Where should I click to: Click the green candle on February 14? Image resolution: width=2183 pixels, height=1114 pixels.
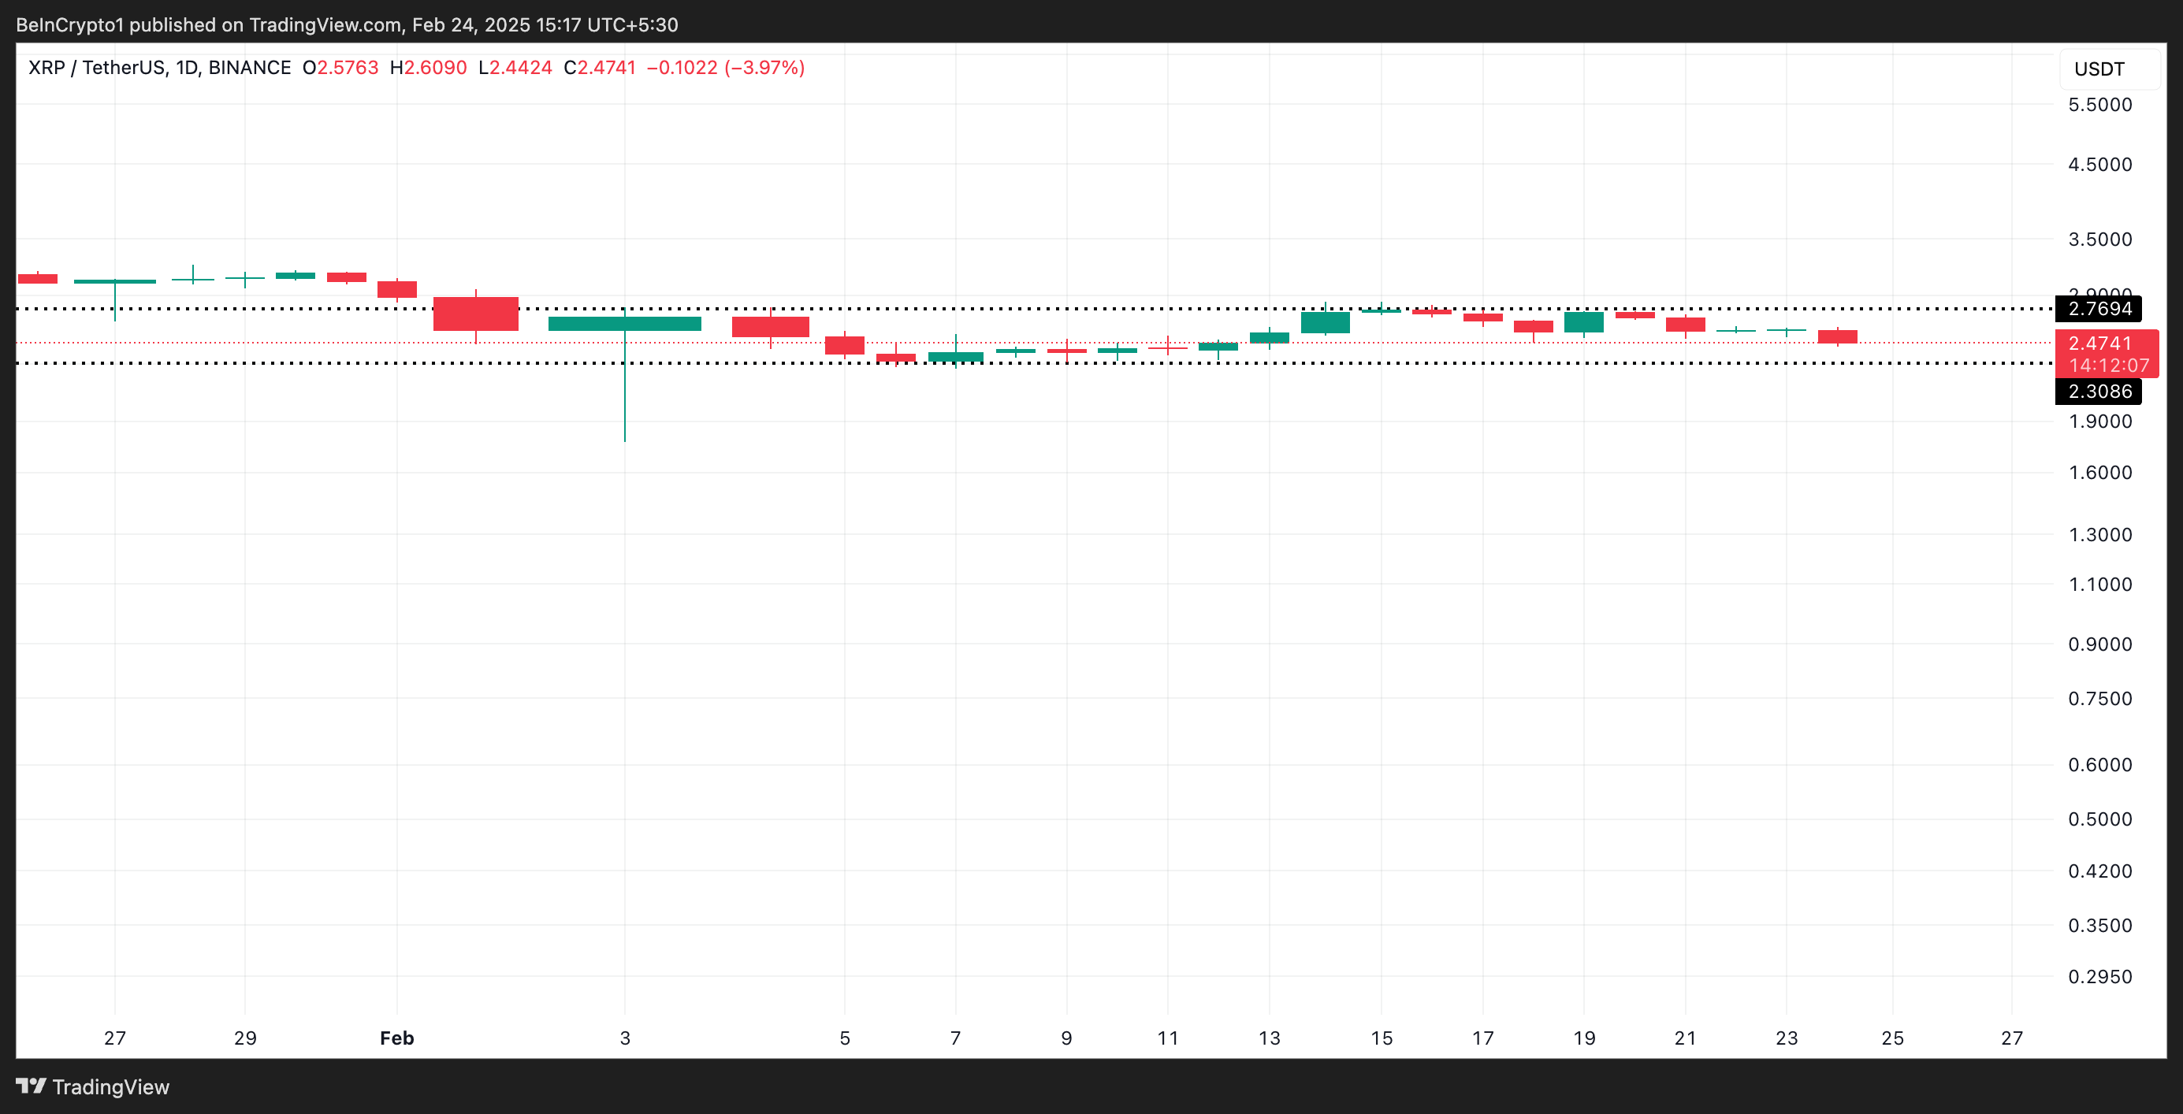pyautogui.click(x=1326, y=322)
